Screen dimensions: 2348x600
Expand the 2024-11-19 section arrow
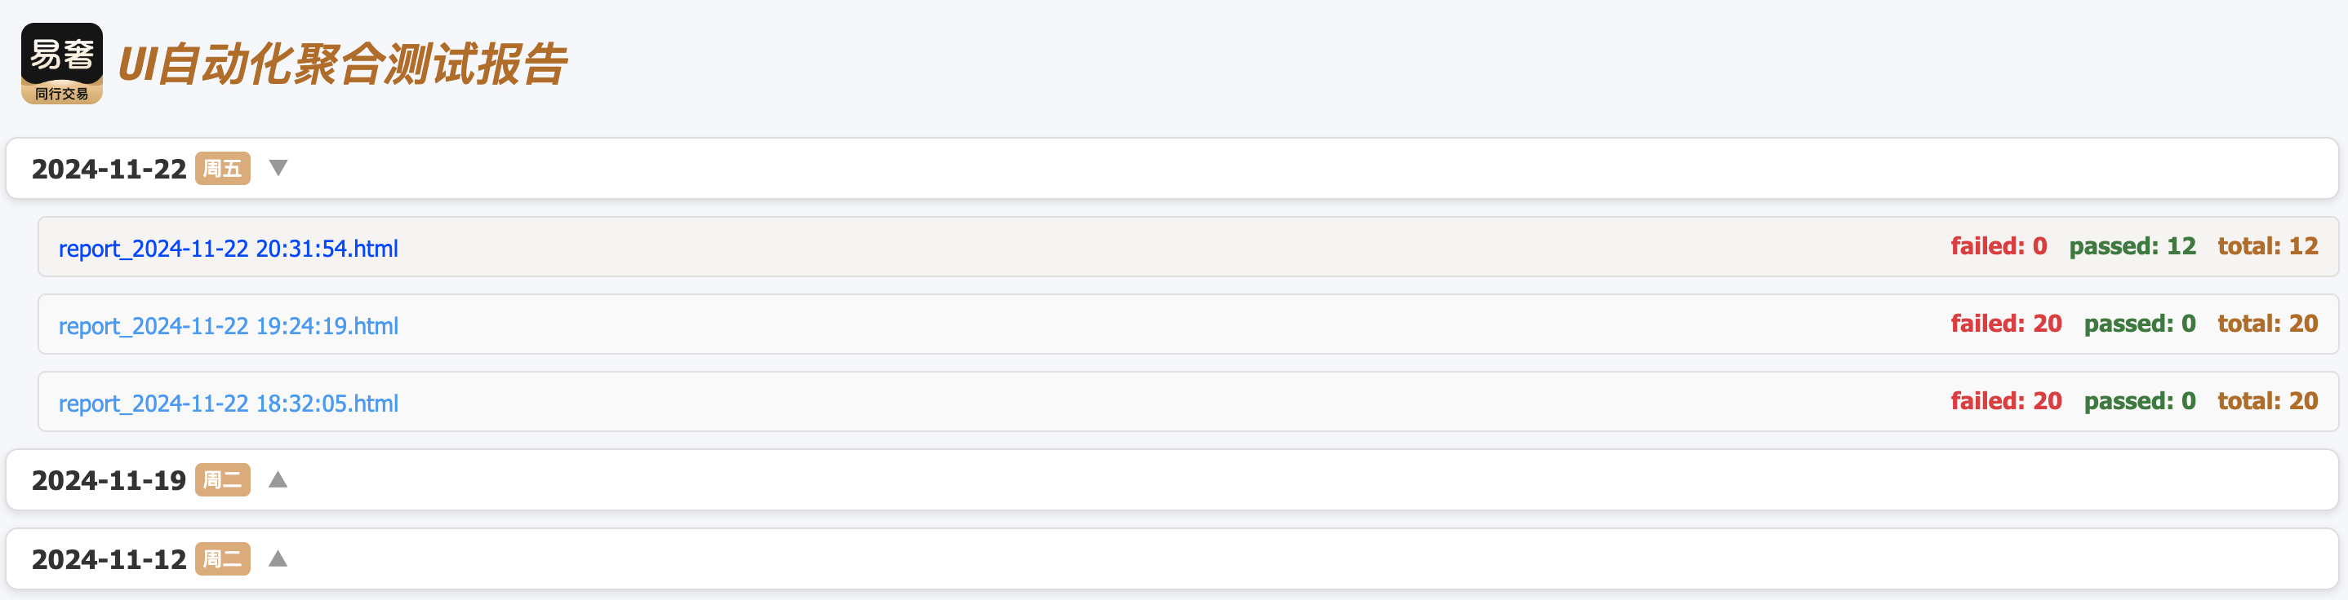[278, 480]
